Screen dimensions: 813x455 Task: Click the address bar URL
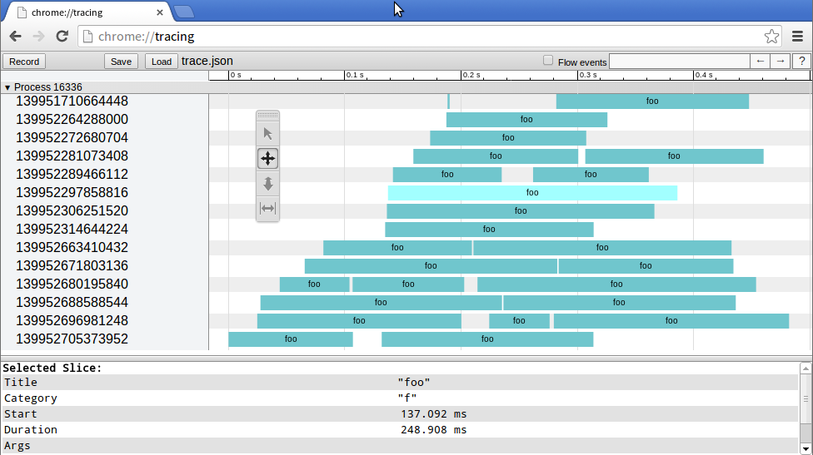(x=147, y=37)
